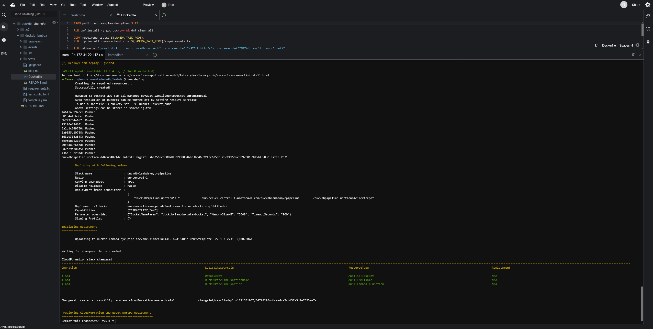Viewport: 653px width, 329px height.
Task: Click the search magnifier sidebar icon
Action: click(x=4, y=15)
